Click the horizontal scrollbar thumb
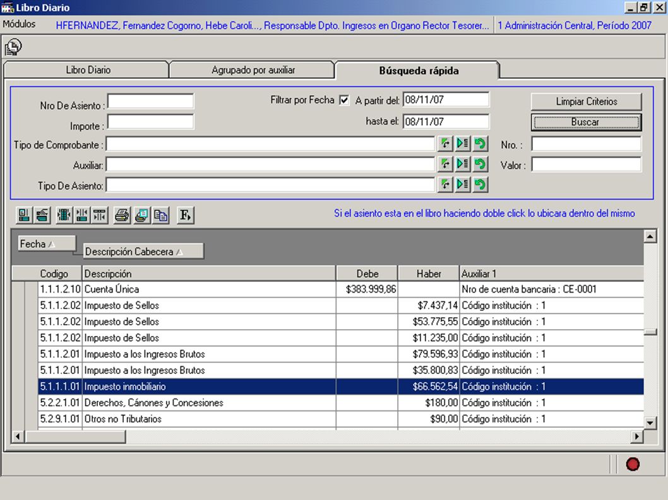Screen dimensions: 668x500 (x=75, y=436)
